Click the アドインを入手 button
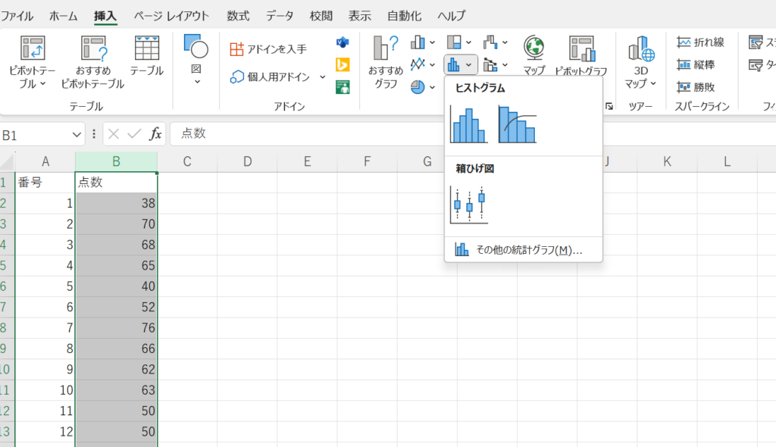The image size is (776, 447). click(x=268, y=49)
